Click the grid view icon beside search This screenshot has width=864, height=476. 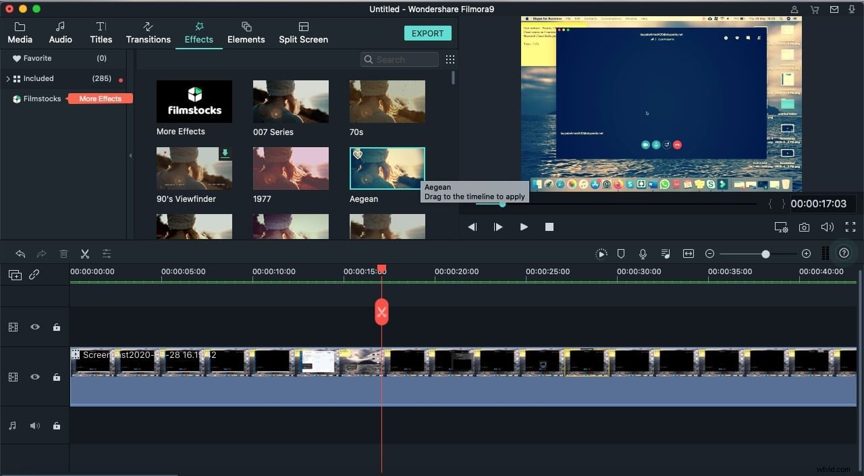(x=450, y=59)
